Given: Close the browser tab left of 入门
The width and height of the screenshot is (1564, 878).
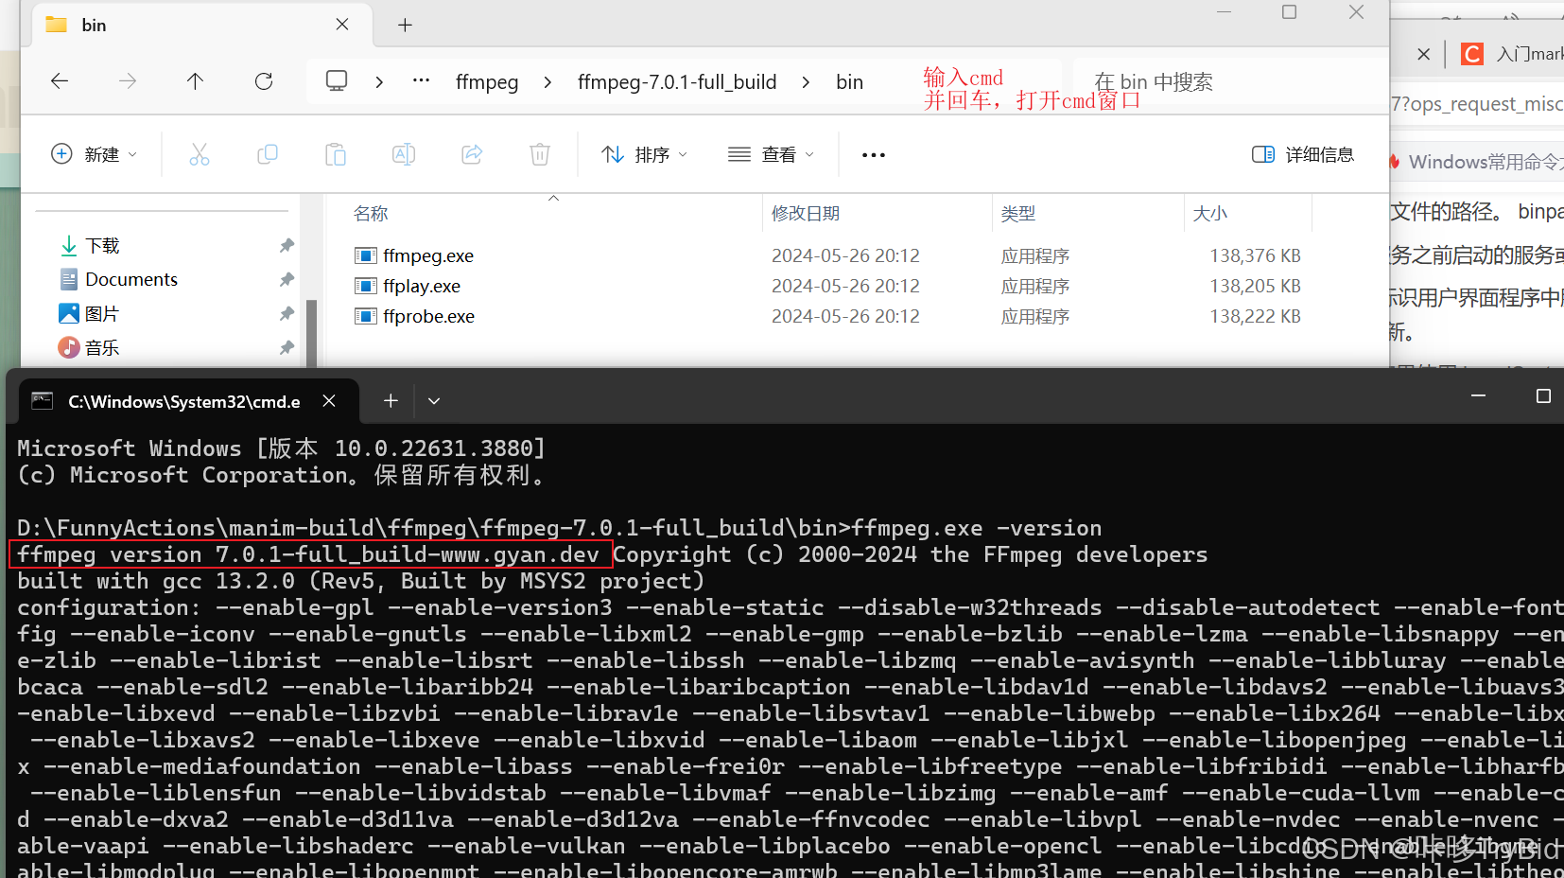Looking at the screenshot, I should 1423,54.
